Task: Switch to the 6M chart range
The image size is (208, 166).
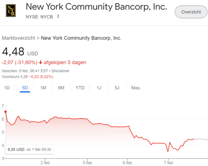Action: tap(61, 88)
